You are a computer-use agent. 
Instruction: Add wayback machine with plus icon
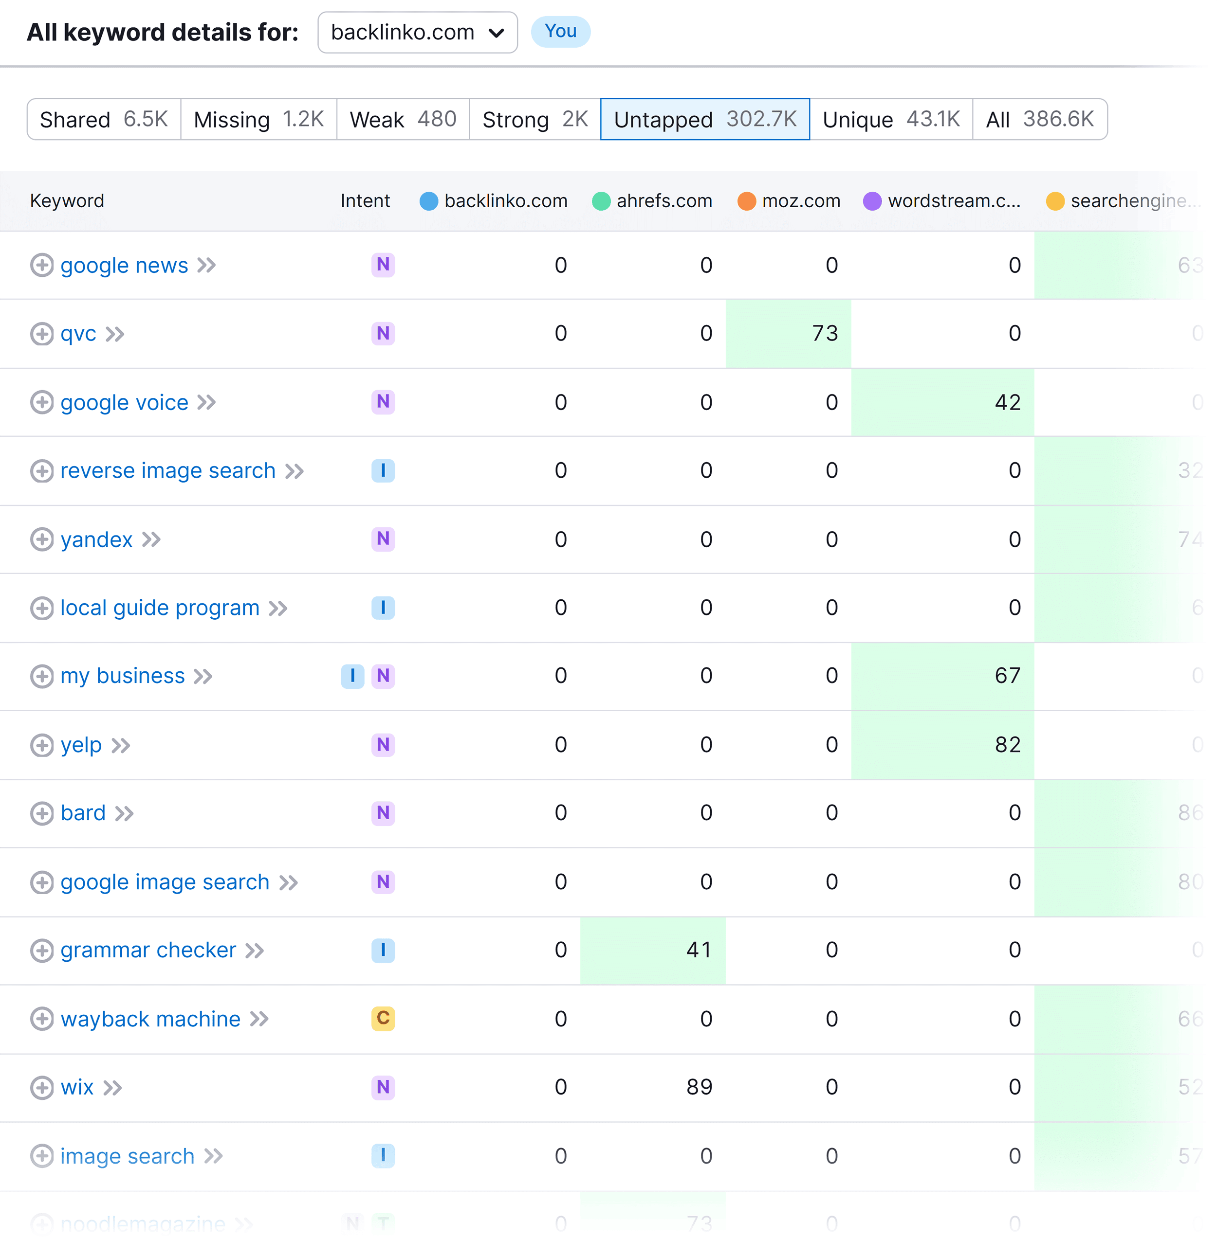[42, 1019]
